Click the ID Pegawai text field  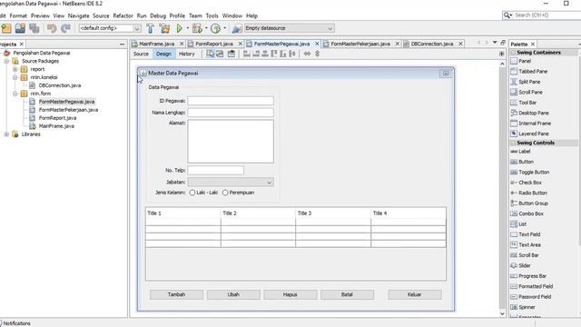[231, 101]
